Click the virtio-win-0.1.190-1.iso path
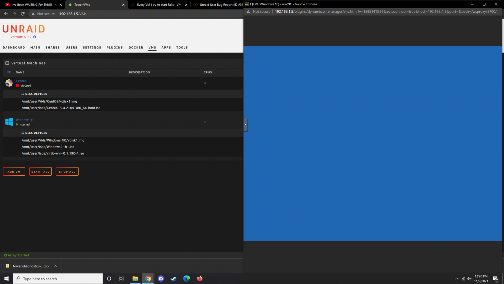 coord(53,153)
